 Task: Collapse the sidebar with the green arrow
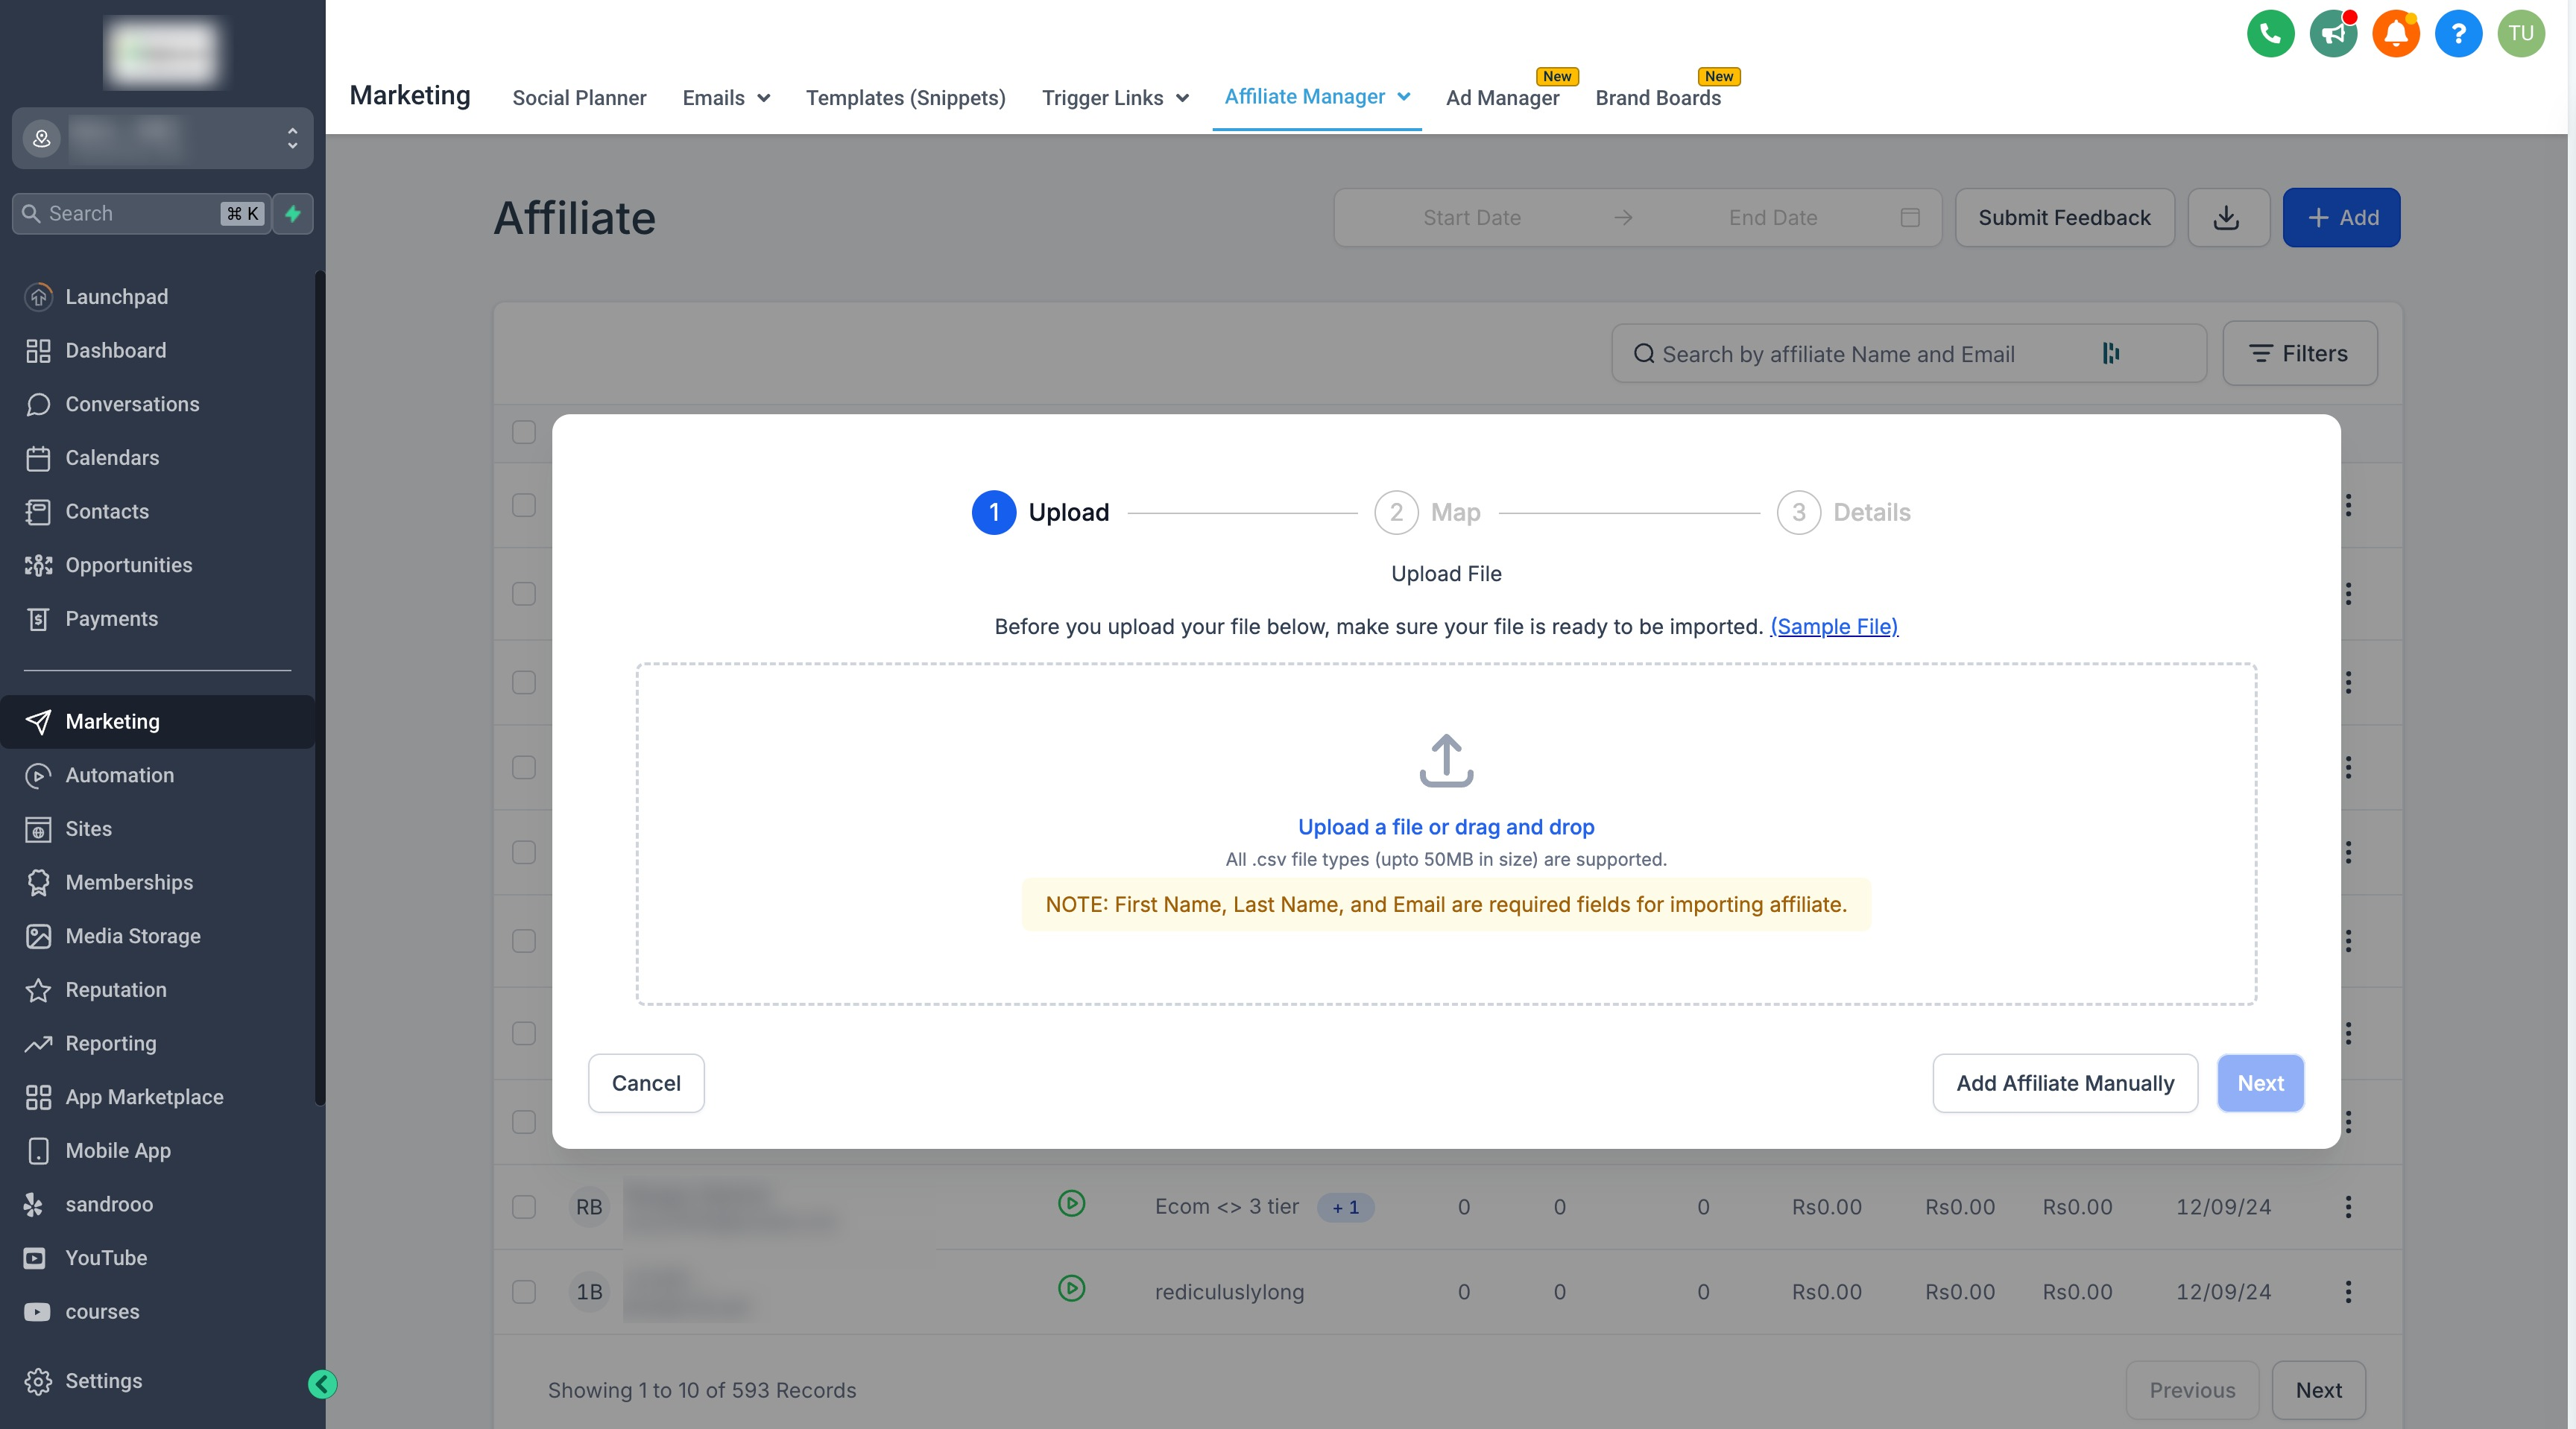322,1384
